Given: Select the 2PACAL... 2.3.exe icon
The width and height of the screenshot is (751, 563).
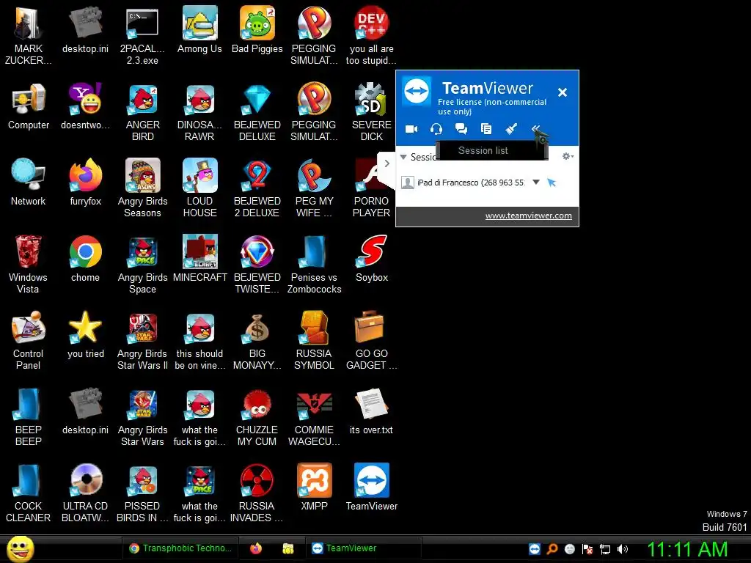Looking at the screenshot, I should [142, 36].
